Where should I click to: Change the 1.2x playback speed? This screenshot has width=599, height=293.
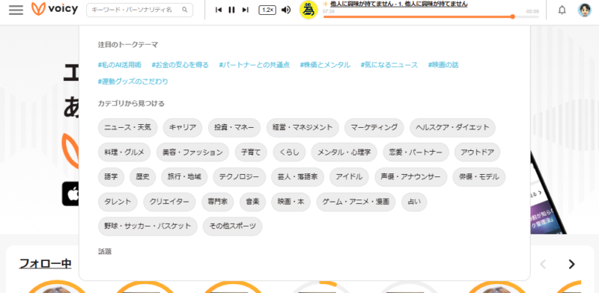267,10
